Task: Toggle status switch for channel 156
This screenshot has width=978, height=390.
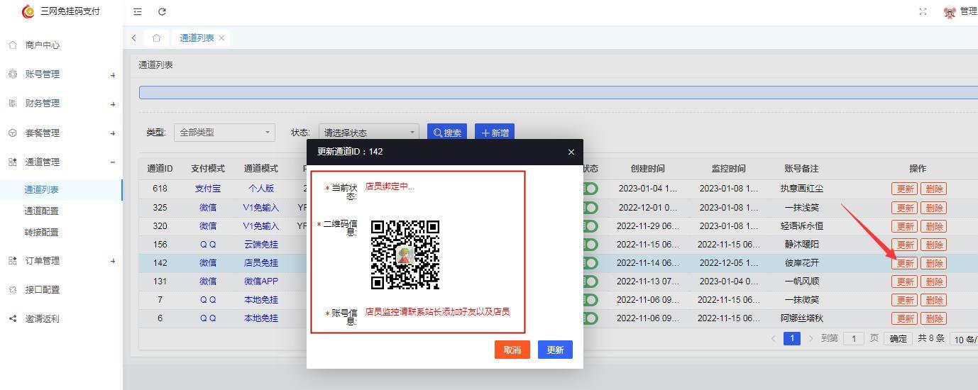Action: tap(590, 245)
